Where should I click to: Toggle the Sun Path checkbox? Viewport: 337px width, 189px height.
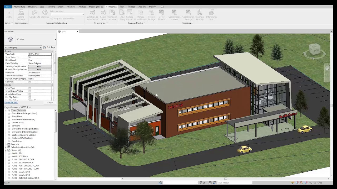pyautogui.click(x=30, y=82)
